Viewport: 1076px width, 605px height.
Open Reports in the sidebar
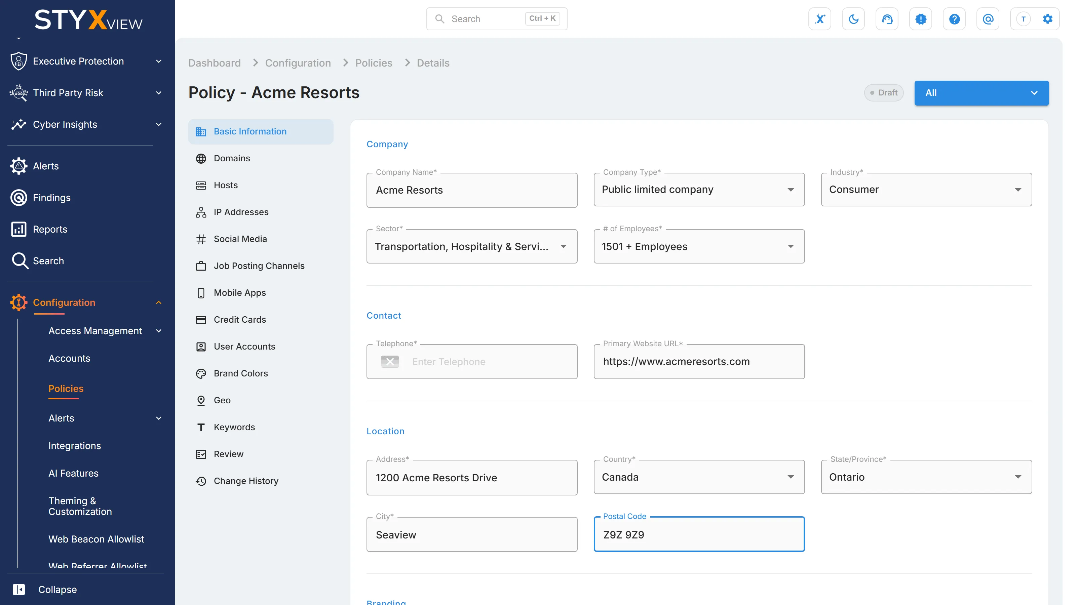pos(50,229)
